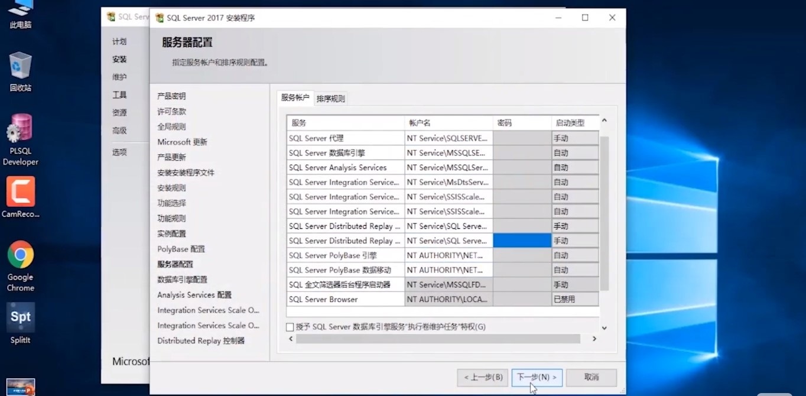Open account name NT Service\MsDtsServ... cell
The height and width of the screenshot is (396, 806).
click(448, 182)
